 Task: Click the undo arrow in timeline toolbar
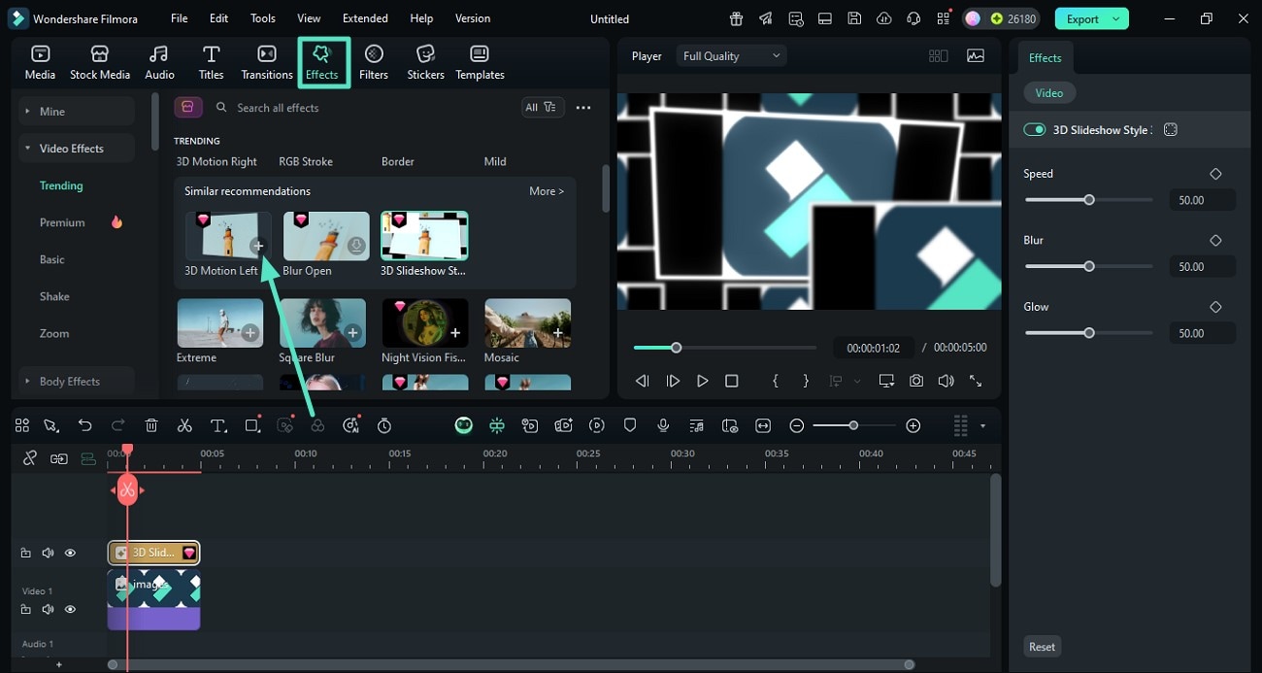tap(85, 425)
